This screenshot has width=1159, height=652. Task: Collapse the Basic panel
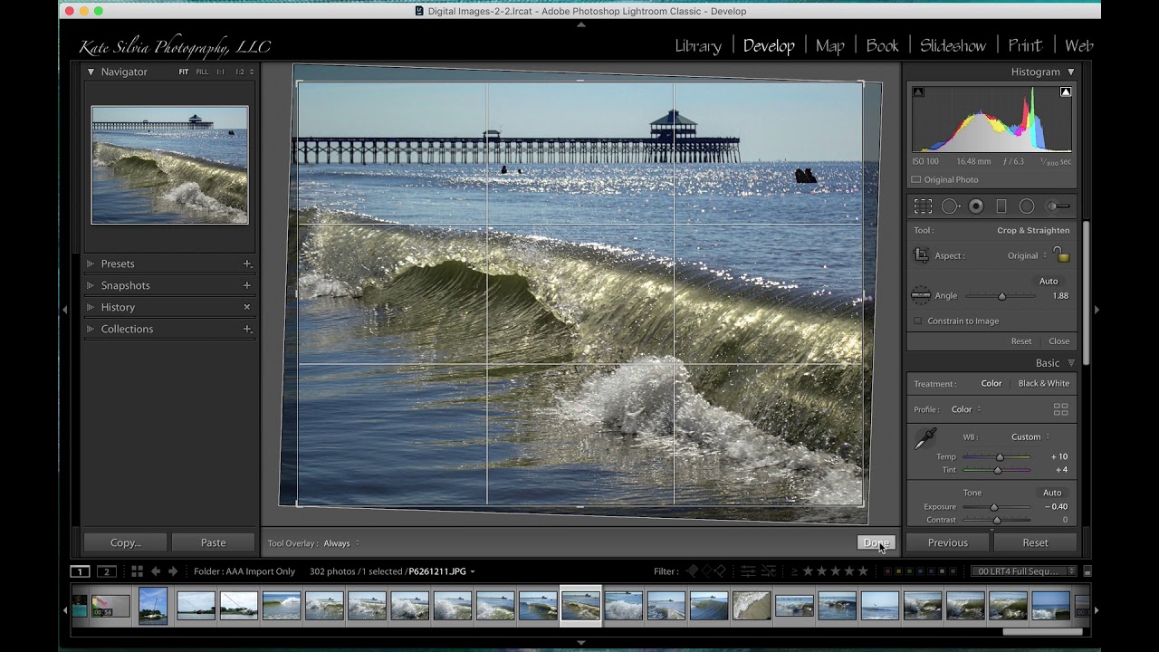coord(1071,363)
